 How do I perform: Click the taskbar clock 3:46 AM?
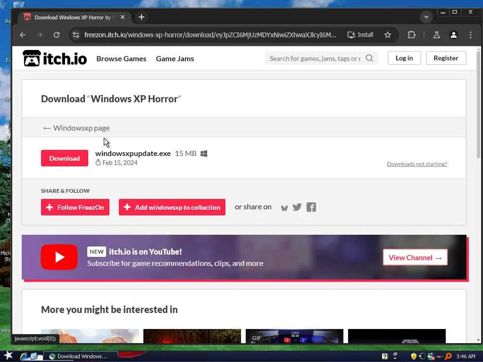pyautogui.click(x=466, y=356)
